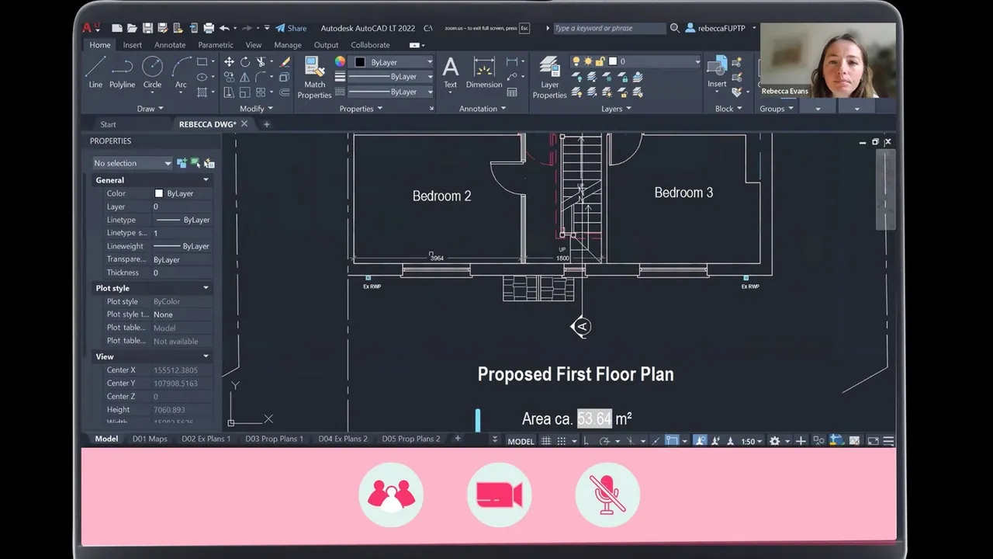Expand the Draw panel dropdown
Viewport: 993px width, 559px height.
[x=150, y=109]
